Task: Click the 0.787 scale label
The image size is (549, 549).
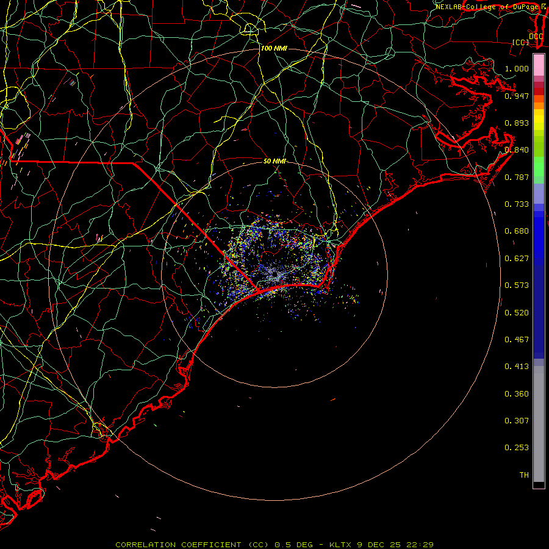Action: pos(517,177)
